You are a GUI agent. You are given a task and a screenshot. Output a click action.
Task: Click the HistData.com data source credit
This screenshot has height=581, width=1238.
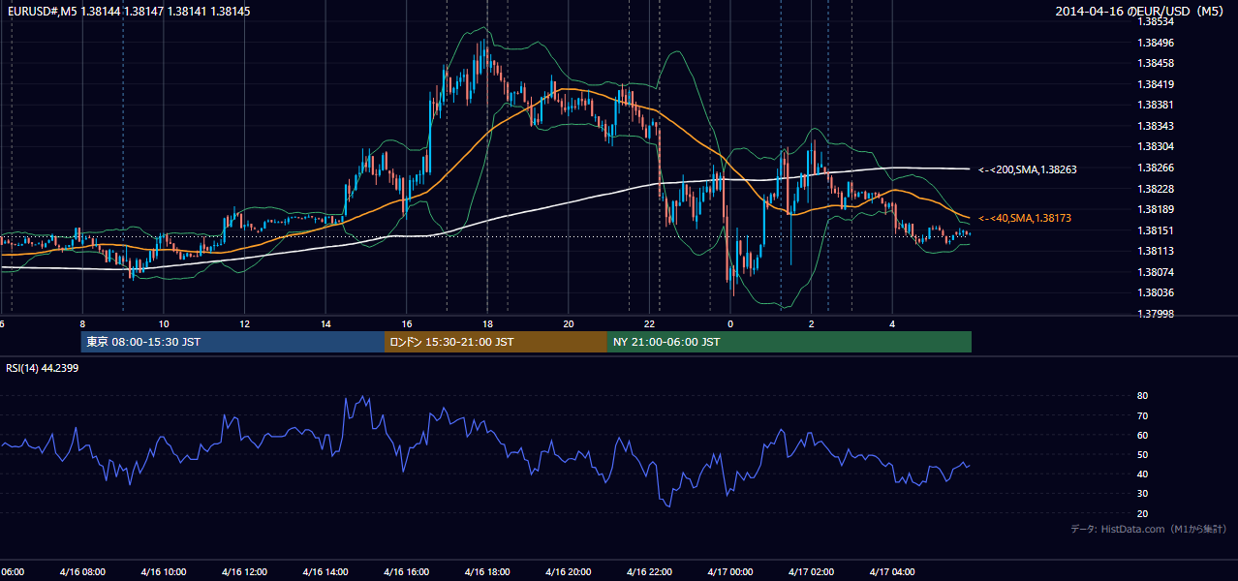coord(1149,530)
